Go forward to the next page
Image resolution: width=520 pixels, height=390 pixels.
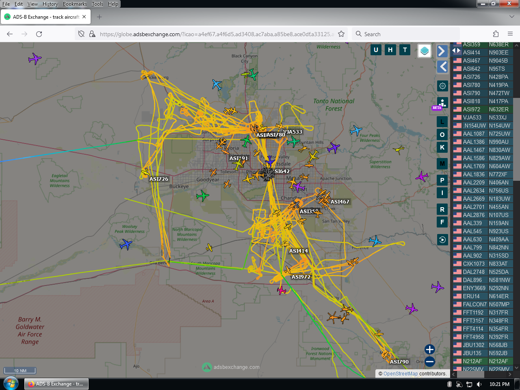pos(24,34)
